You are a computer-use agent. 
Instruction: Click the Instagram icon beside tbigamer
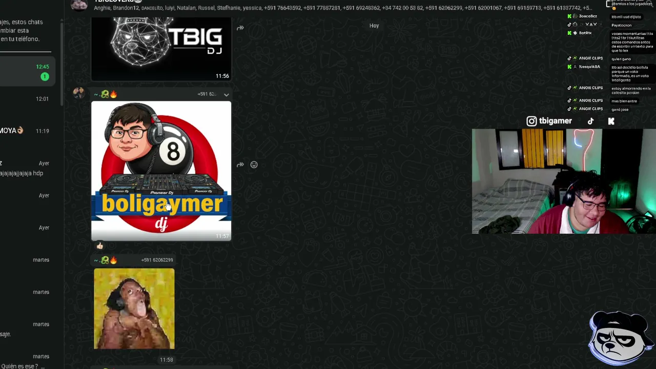tap(531, 121)
